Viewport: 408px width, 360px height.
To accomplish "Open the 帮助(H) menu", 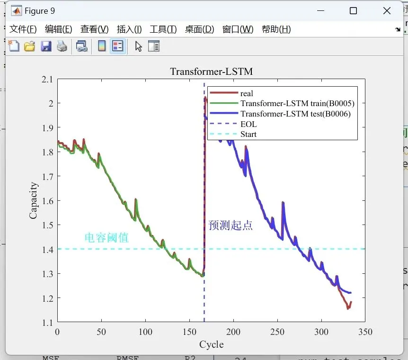I will tap(276, 29).
